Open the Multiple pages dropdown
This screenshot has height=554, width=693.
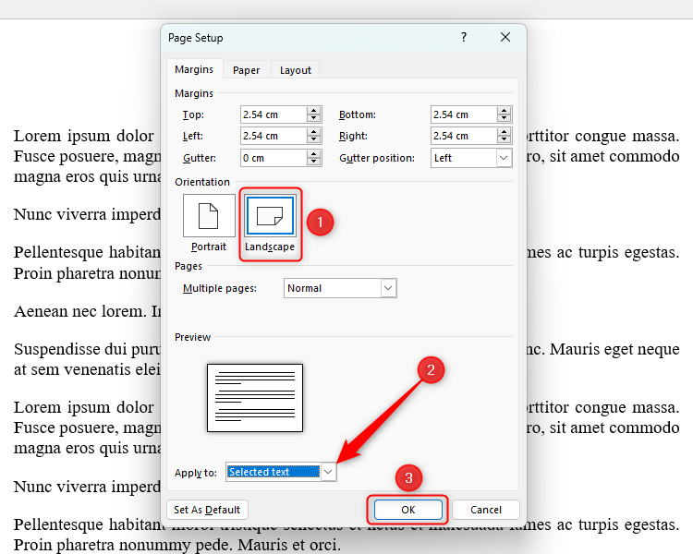pos(340,288)
